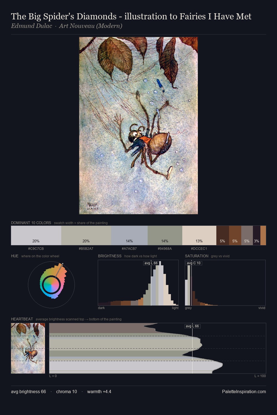This screenshot has width=277, height=415.
Task: Click the saturation histogram chart
Action: click(x=225, y=283)
